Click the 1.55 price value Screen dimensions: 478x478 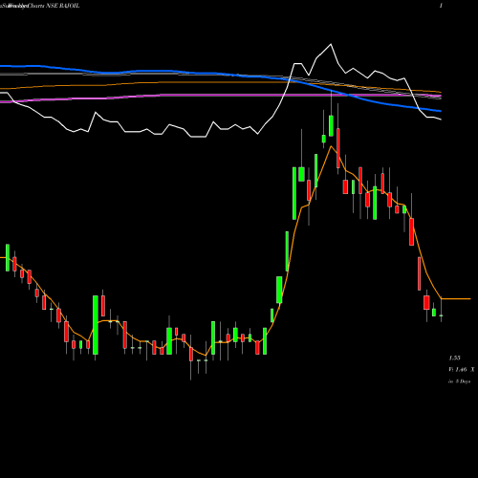coord(455,358)
